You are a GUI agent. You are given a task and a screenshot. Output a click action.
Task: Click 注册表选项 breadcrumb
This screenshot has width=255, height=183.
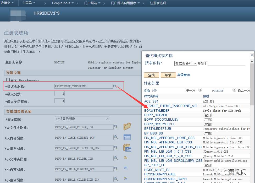tap(158, 3)
